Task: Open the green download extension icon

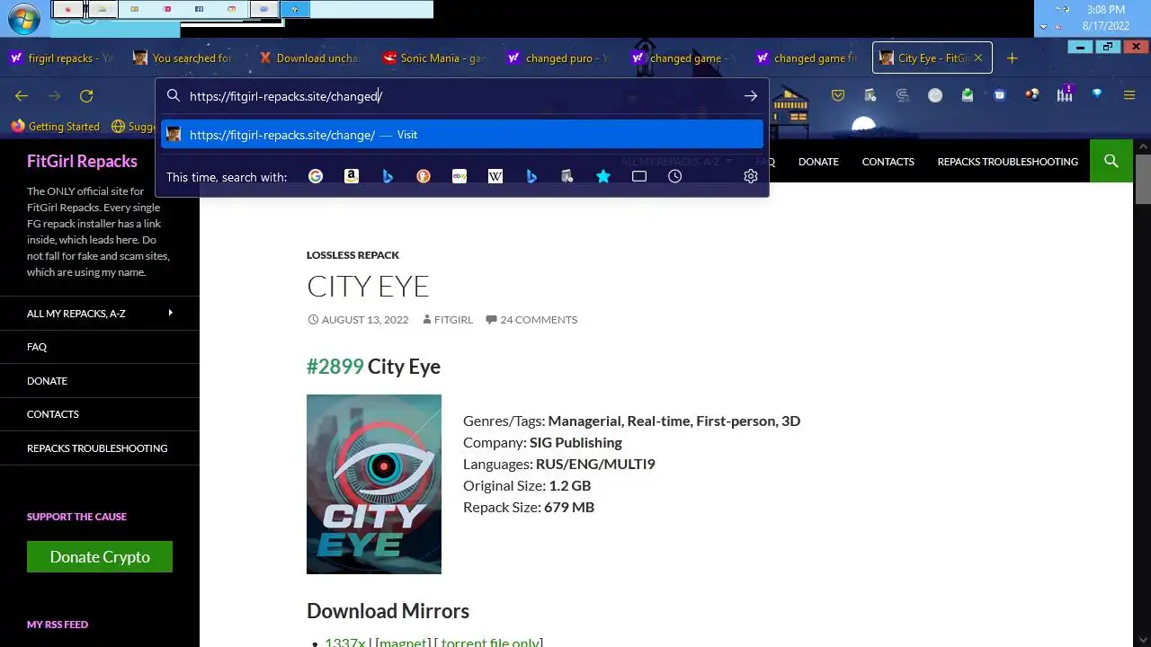Action: [968, 95]
